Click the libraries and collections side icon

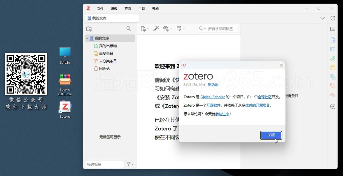333,77
